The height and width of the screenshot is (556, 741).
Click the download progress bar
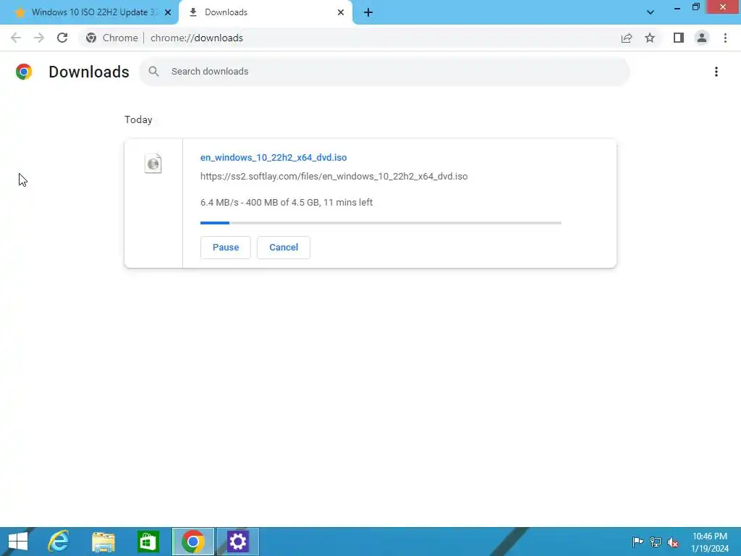click(381, 223)
